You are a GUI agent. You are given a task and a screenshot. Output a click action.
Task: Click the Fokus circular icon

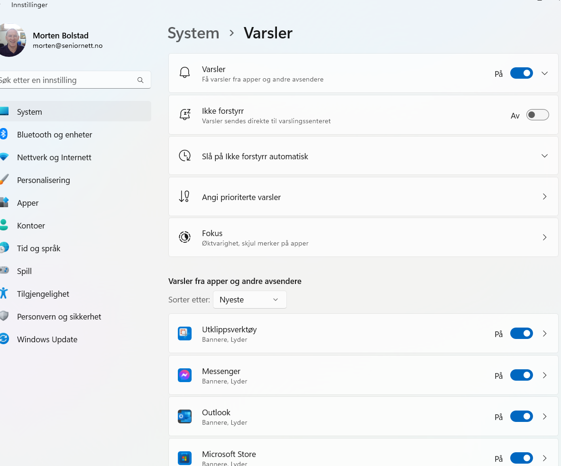(184, 237)
